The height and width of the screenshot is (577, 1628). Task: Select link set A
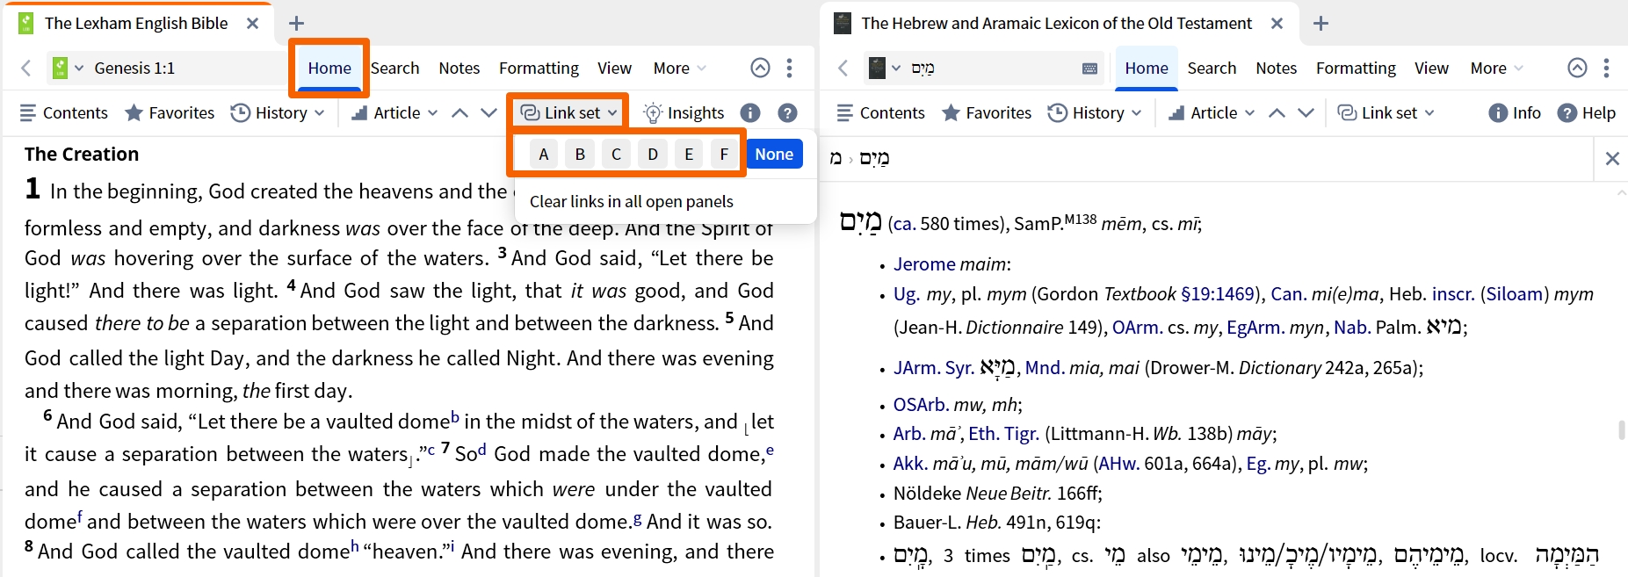[544, 154]
